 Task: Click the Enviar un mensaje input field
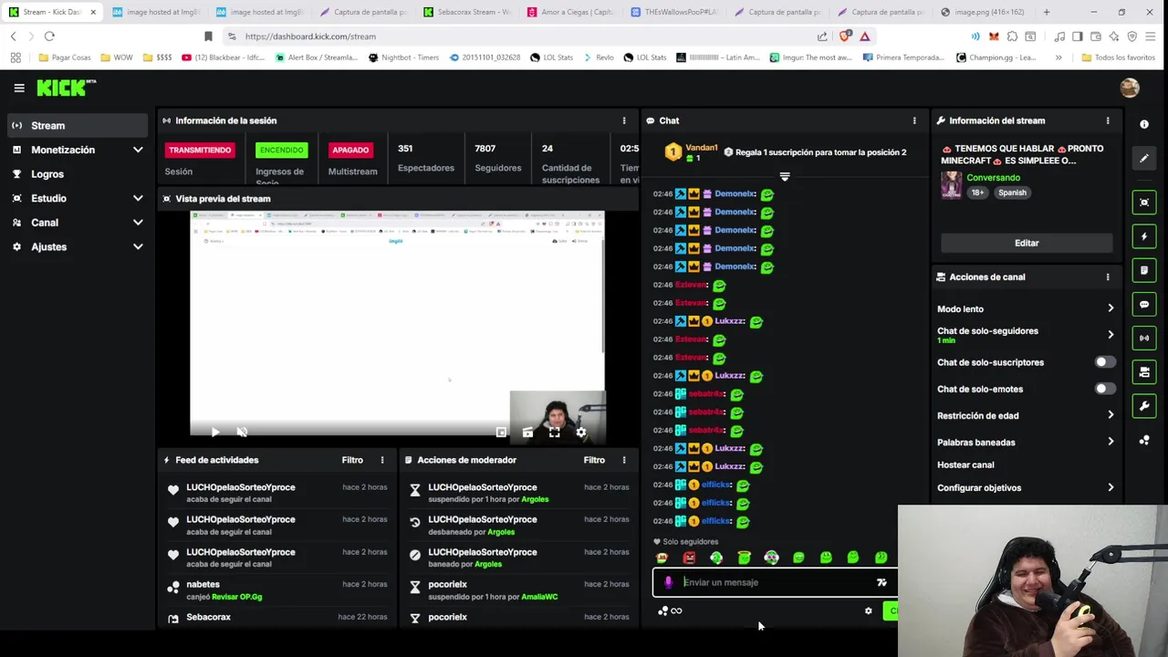pos(776,582)
